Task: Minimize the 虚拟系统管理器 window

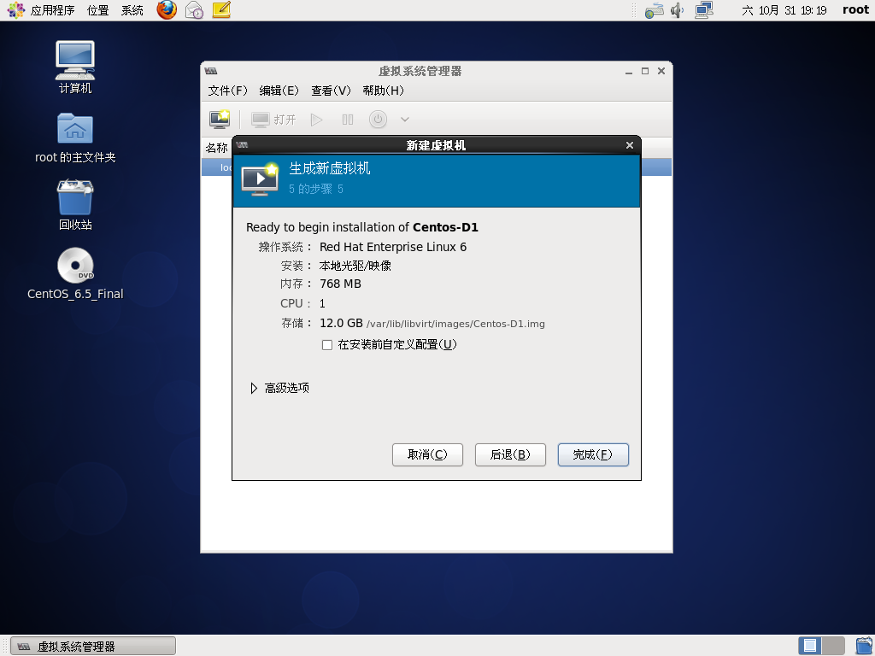Action: pos(629,72)
